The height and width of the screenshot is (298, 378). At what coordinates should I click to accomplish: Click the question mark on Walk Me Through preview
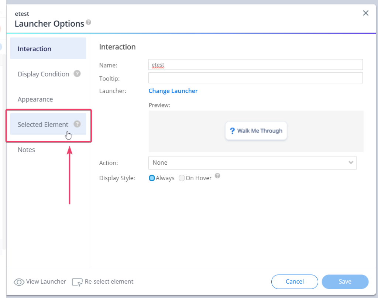point(232,131)
